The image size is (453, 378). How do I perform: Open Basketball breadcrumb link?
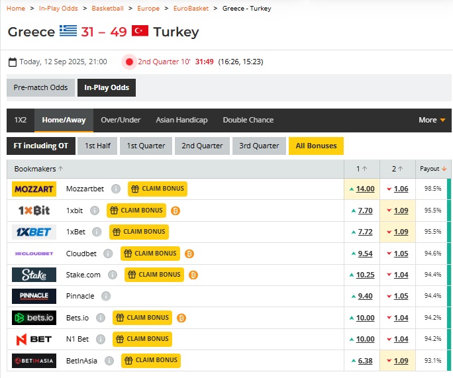[107, 9]
